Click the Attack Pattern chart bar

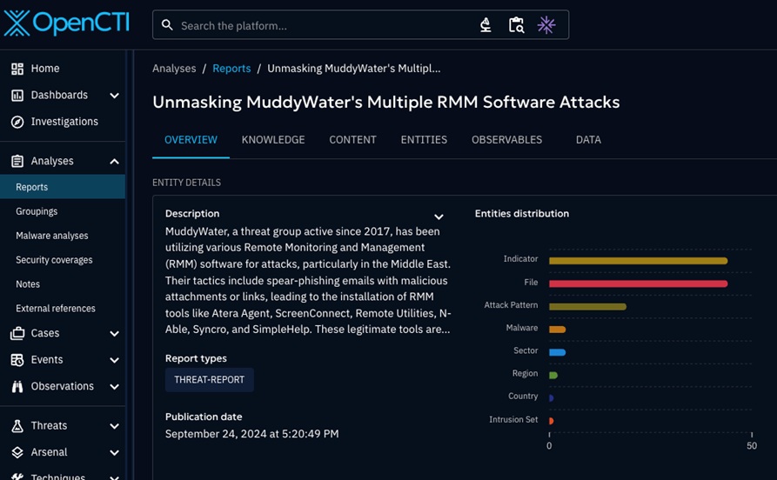pyautogui.click(x=587, y=307)
